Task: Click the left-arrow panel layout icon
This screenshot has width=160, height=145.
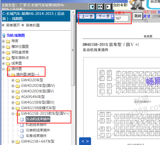Action: tap(108, 7)
